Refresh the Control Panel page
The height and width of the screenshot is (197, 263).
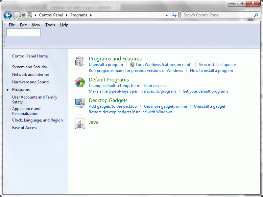click(x=174, y=15)
